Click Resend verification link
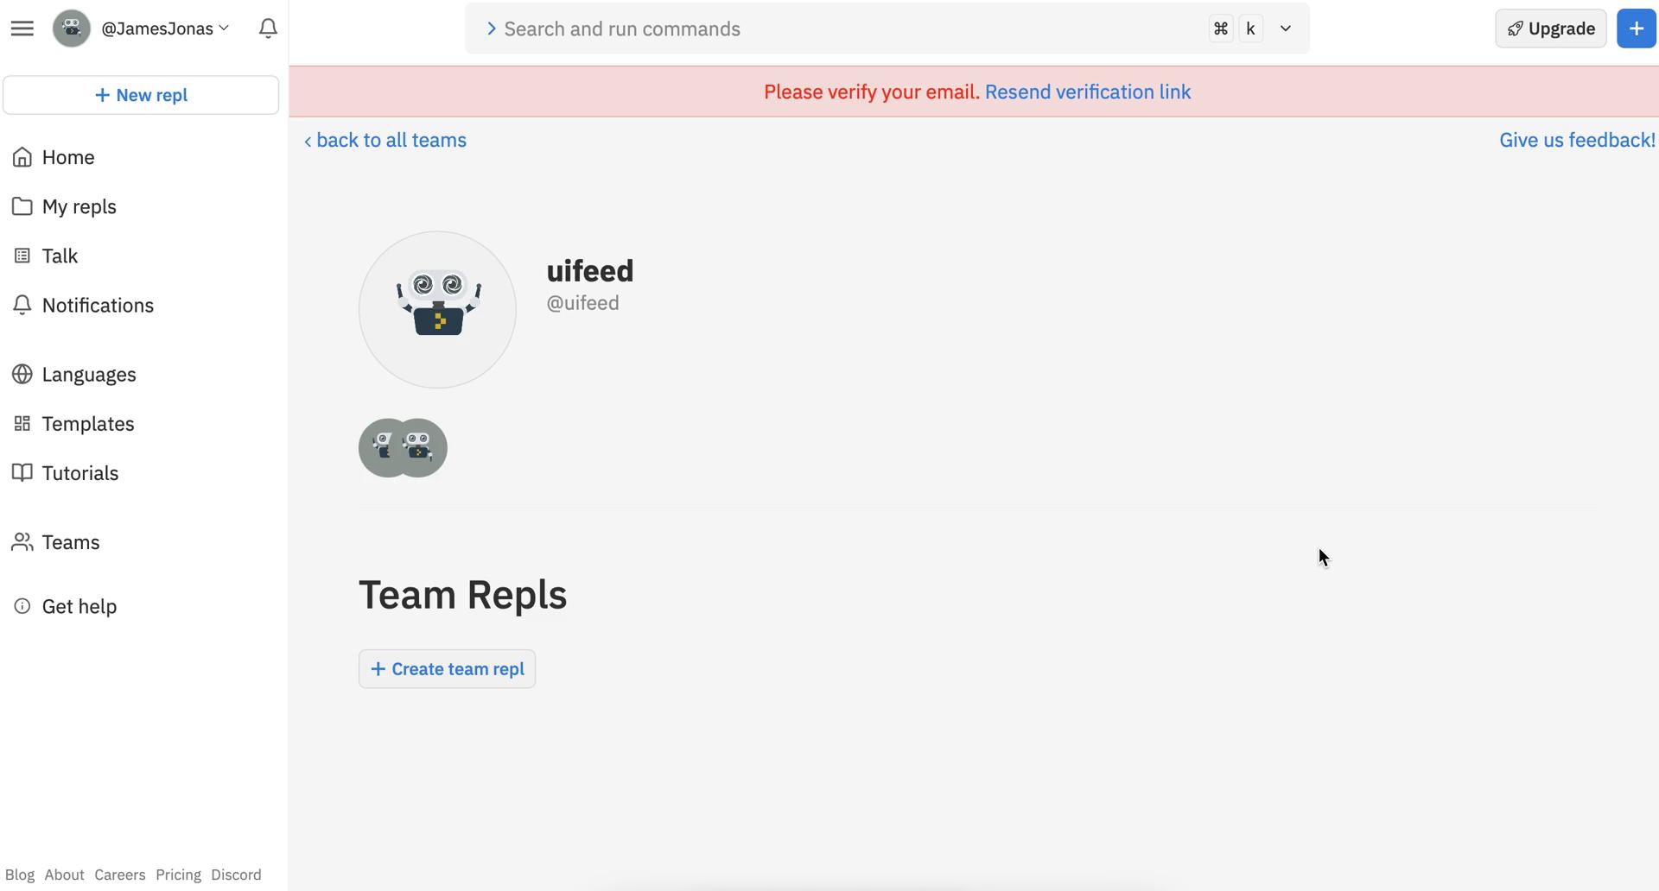The width and height of the screenshot is (1659, 891). tap(1087, 92)
